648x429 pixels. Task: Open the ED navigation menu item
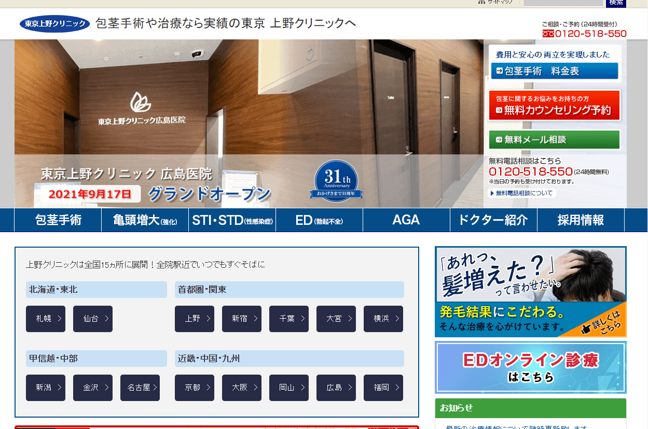pyautogui.click(x=320, y=220)
